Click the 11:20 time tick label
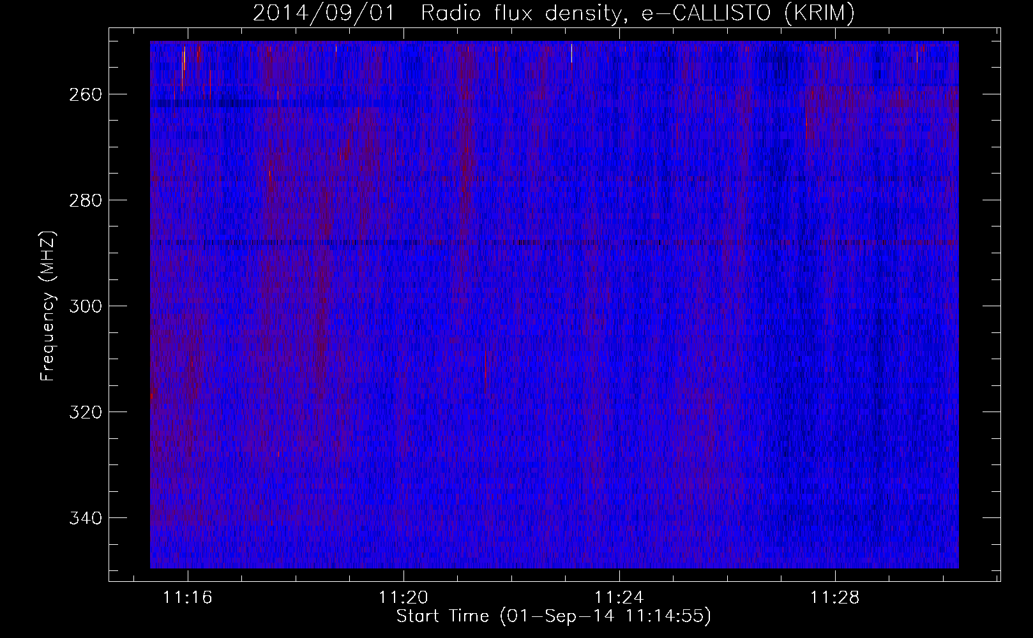Viewport: 1033px width, 638px height. 403,598
